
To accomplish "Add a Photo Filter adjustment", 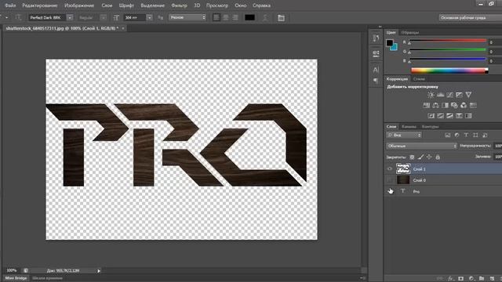I will pyautogui.click(x=454, y=105).
